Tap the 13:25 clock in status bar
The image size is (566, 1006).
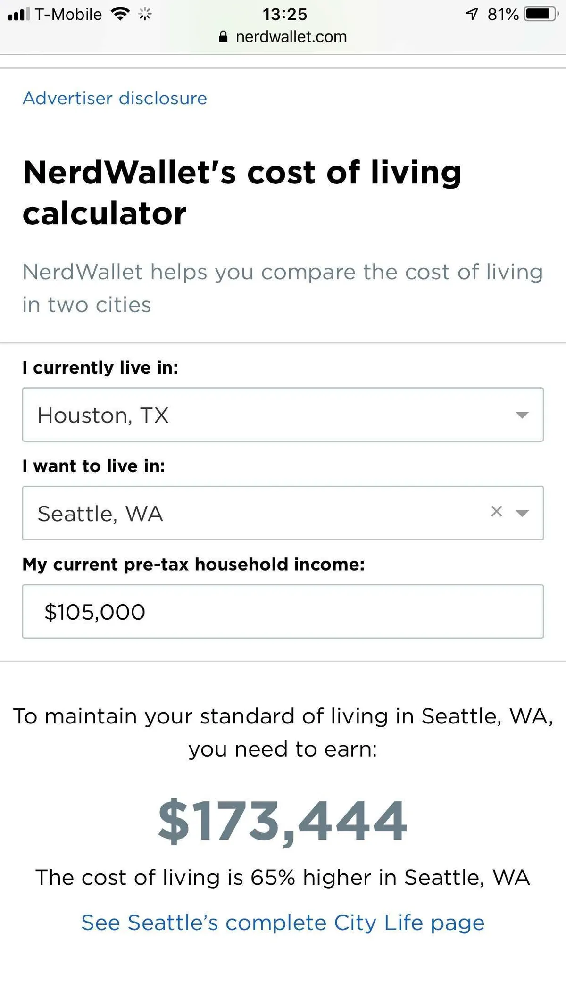click(x=285, y=14)
